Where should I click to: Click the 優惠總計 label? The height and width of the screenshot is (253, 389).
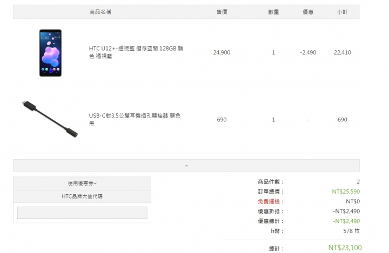click(271, 221)
